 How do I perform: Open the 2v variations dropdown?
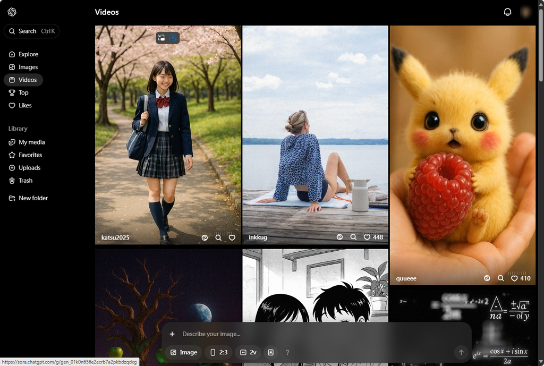pyautogui.click(x=248, y=353)
